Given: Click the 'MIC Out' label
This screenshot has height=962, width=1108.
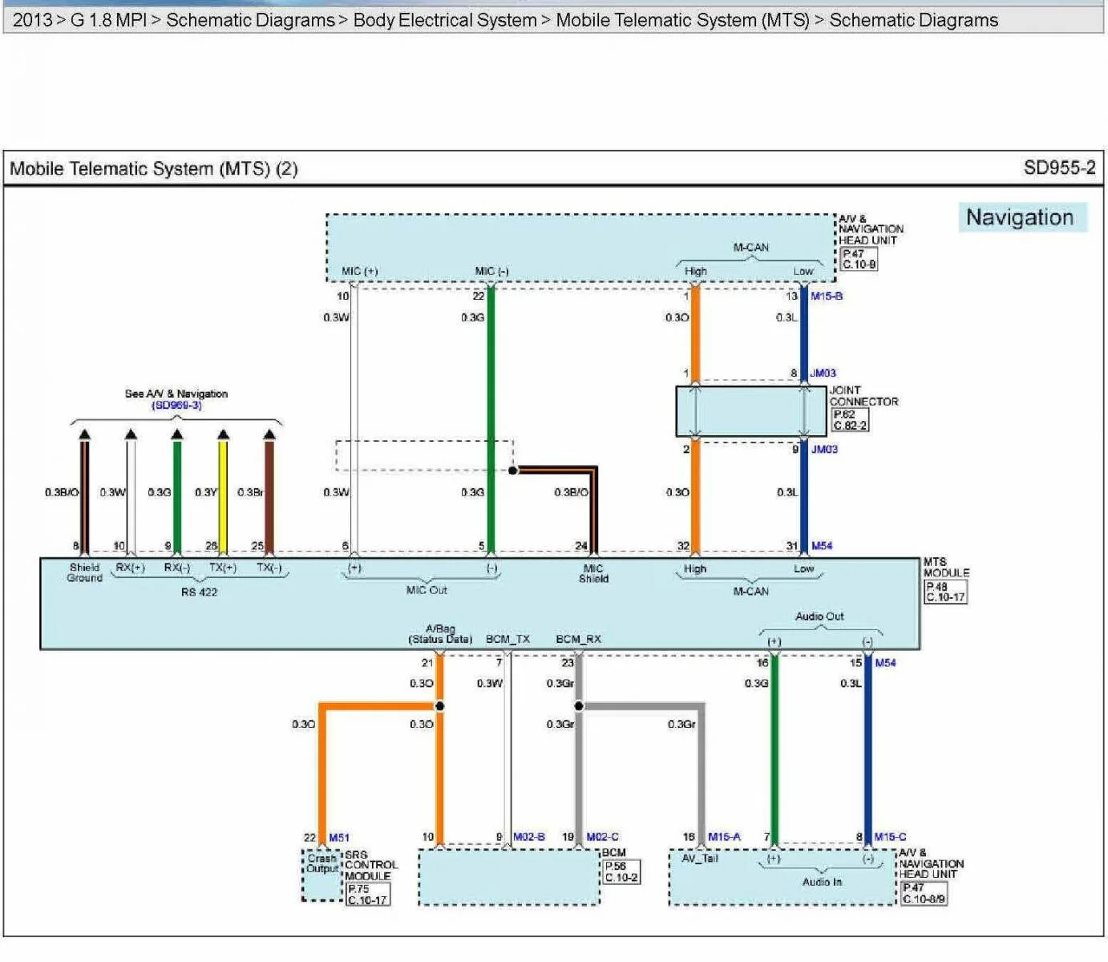Looking at the screenshot, I should tap(427, 590).
